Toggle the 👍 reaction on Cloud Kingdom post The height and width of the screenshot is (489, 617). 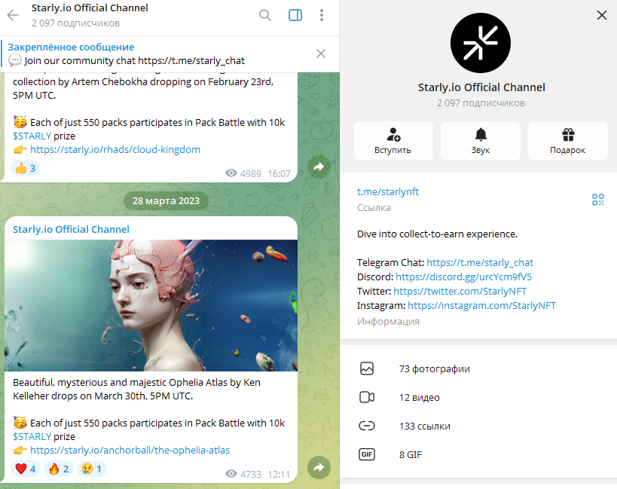25,168
